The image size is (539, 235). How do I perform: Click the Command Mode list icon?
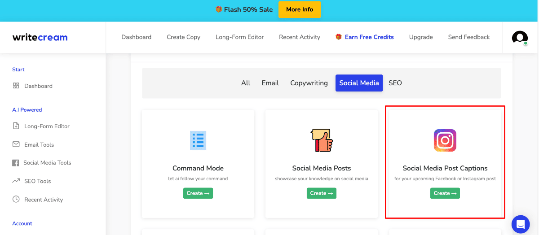pos(198,140)
